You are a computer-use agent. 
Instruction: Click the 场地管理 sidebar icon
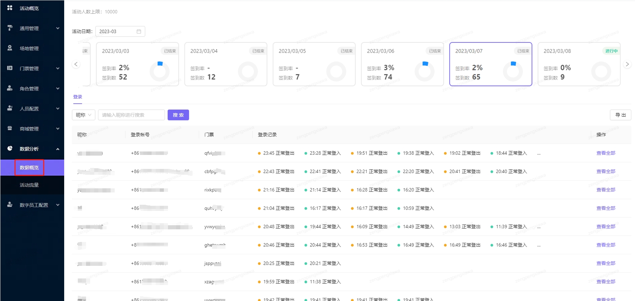click(x=10, y=48)
